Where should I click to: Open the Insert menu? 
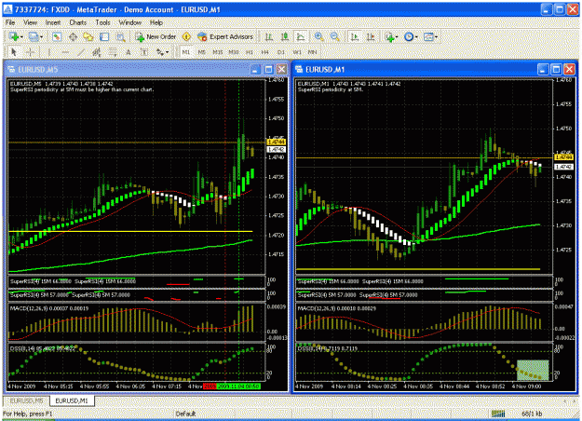coord(53,22)
